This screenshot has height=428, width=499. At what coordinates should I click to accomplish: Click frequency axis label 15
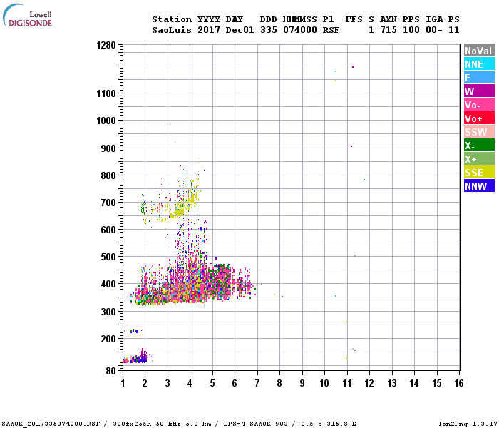(437, 383)
